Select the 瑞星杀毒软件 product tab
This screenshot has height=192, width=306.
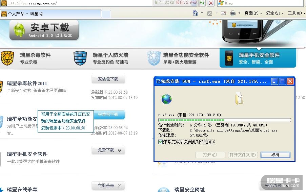coord(35,58)
